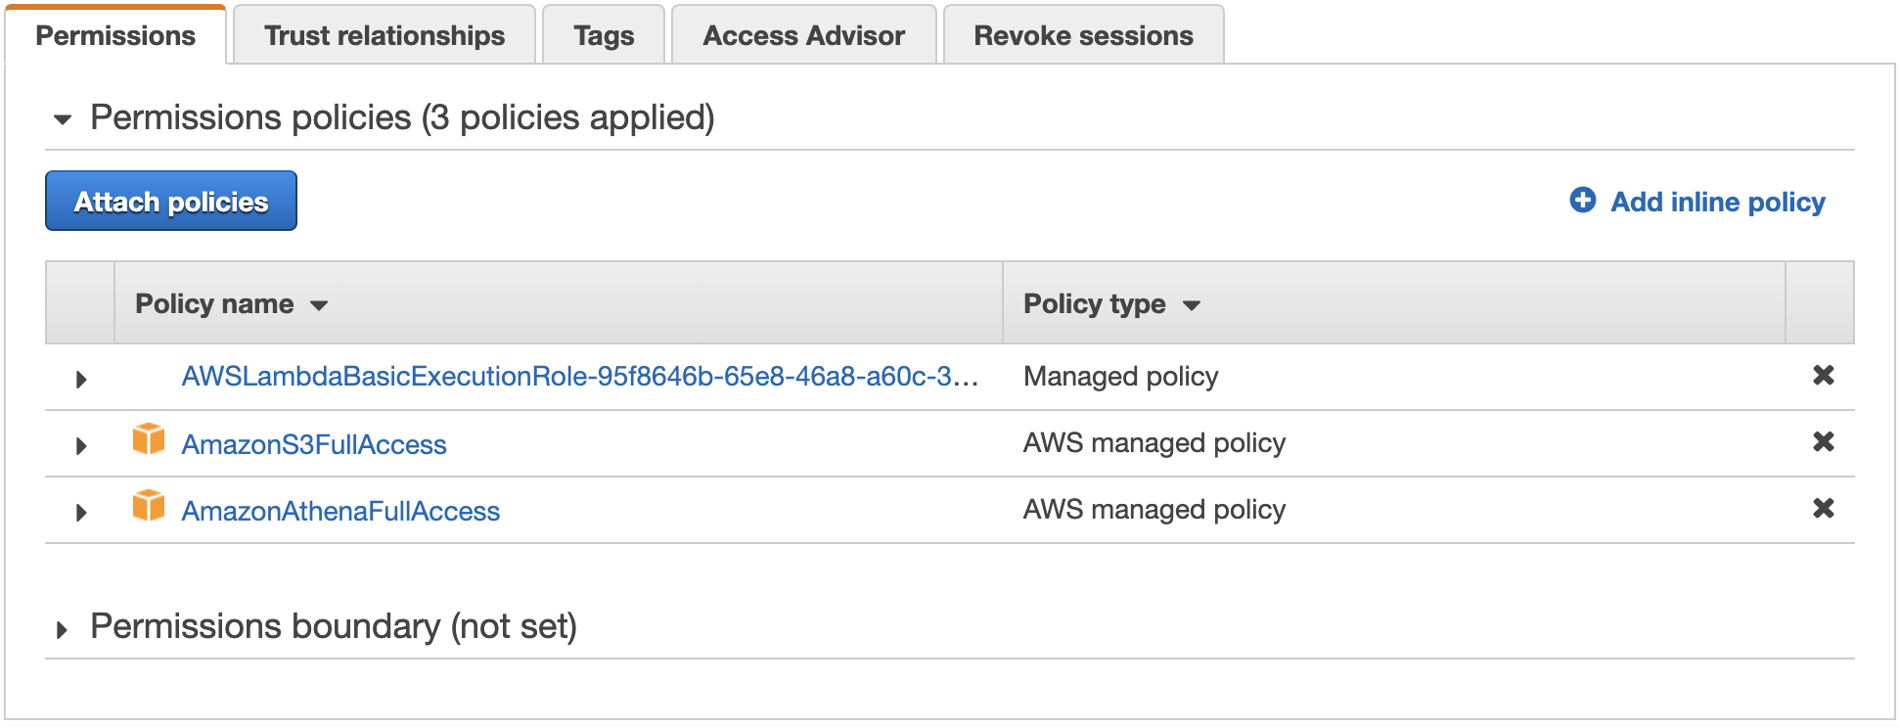This screenshot has height=728, width=1900.
Task: Open the AmazonAthenaFullAccess policy link
Action: [340, 511]
